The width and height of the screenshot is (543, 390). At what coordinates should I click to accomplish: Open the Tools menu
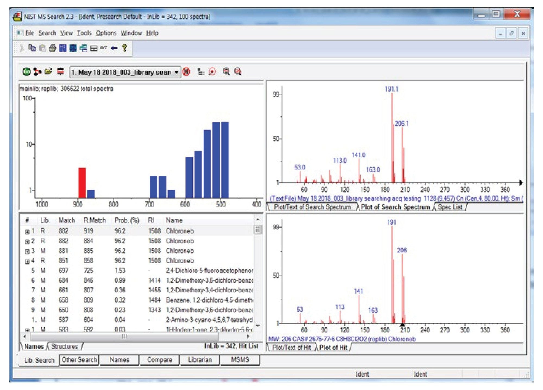(x=84, y=33)
